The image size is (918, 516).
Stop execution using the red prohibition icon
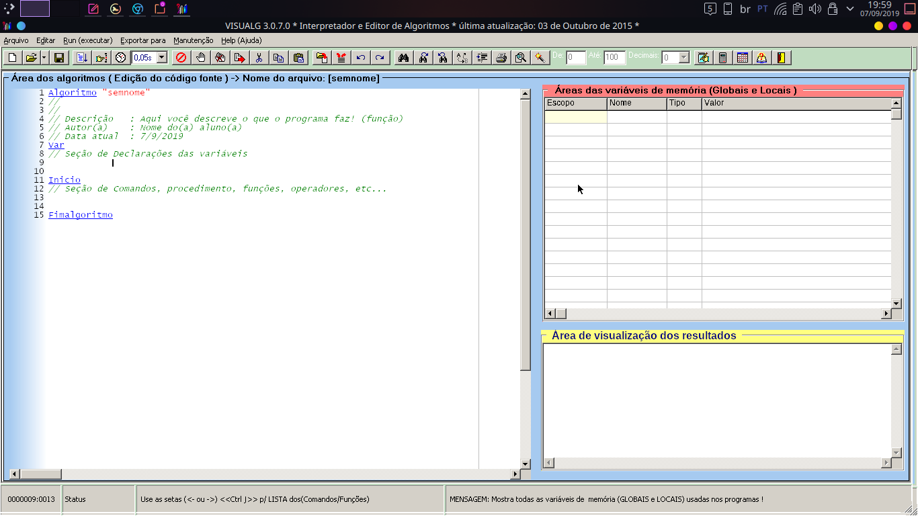(180, 58)
